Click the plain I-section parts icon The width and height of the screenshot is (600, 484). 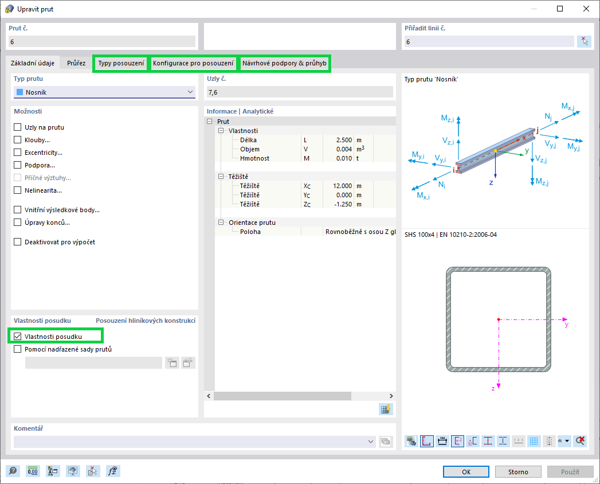click(x=503, y=441)
